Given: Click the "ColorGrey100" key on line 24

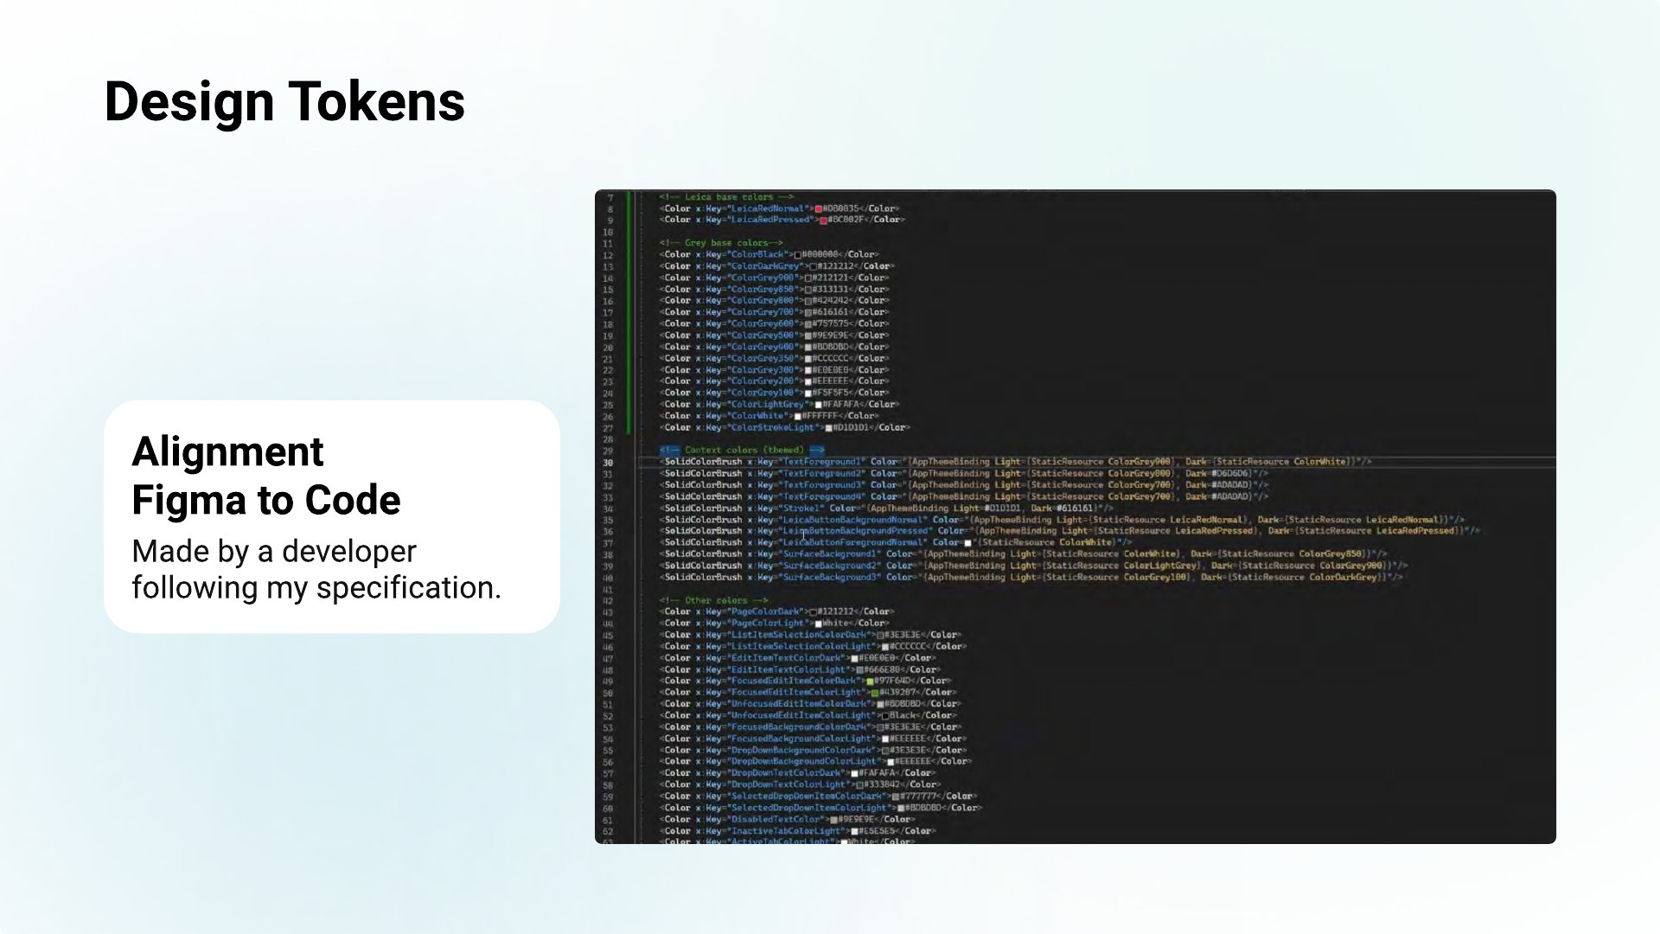Looking at the screenshot, I should [762, 393].
